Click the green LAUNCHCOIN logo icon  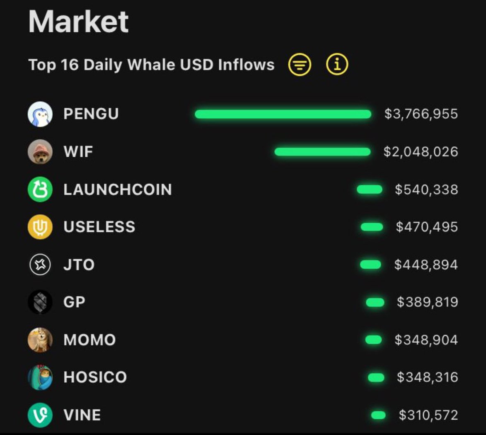pos(40,189)
